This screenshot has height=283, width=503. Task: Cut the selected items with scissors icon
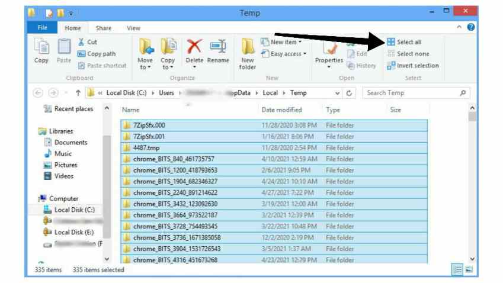point(88,42)
